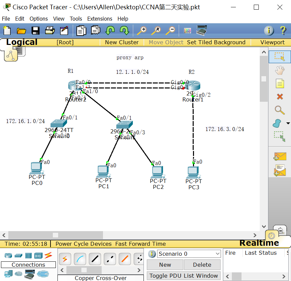Screen dimensions: 291x281
Task: Click connection list right scroll arrow
Action: (139, 270)
